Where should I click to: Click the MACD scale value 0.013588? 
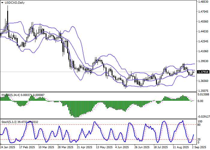[203, 94]
